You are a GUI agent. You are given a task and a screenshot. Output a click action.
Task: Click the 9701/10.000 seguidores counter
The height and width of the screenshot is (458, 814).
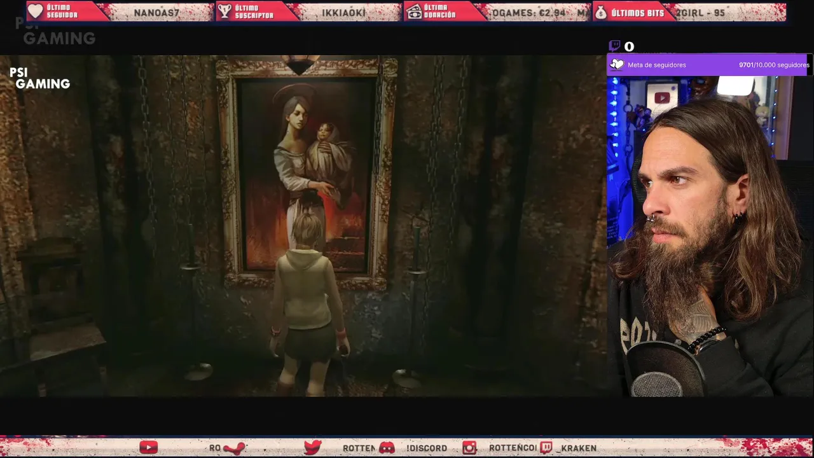tap(774, 65)
